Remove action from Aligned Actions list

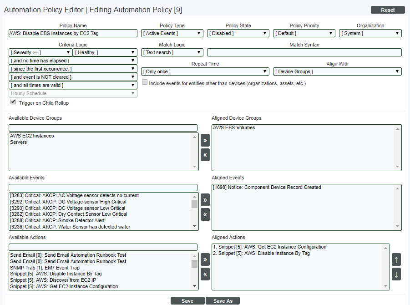pos(205,274)
